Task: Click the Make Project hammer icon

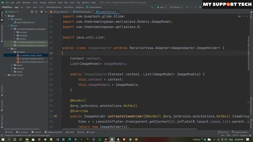Action: (152, 7)
